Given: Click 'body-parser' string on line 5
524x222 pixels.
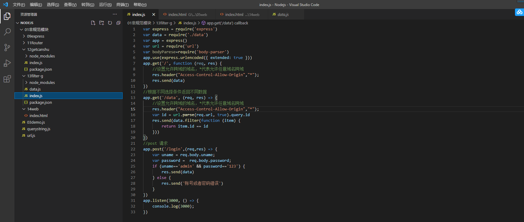Looking at the screenshot, I should (x=211, y=52).
